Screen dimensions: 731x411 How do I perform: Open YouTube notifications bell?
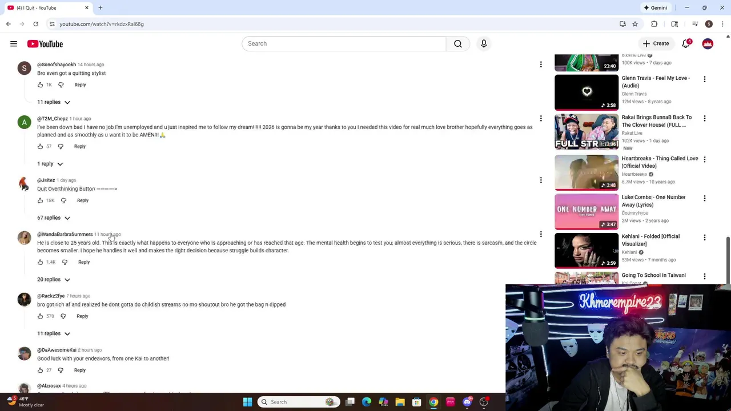point(686,44)
